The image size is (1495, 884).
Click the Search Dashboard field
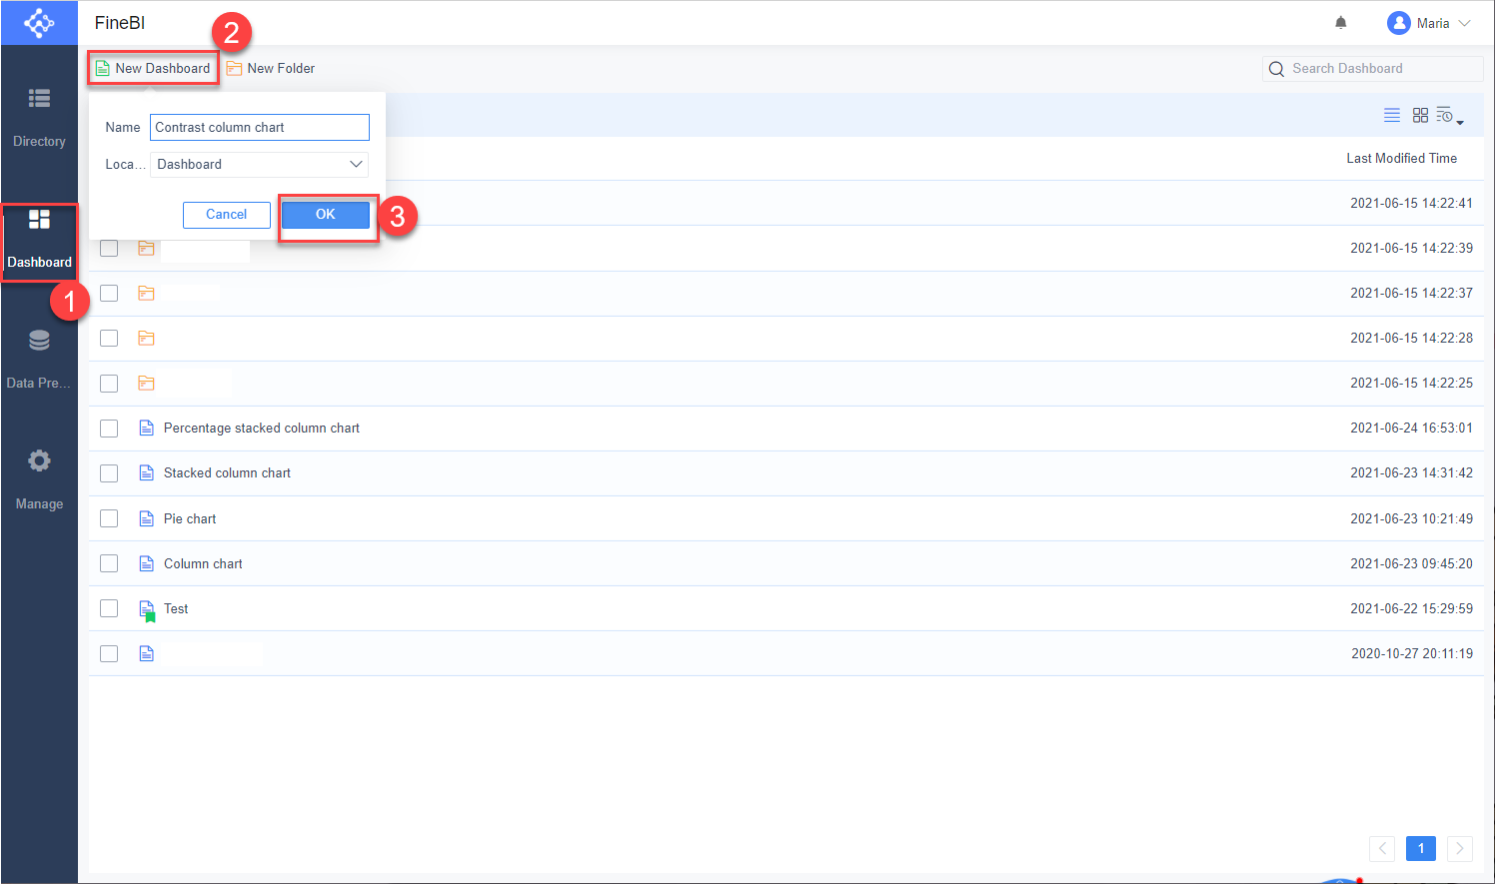[x=1373, y=69]
